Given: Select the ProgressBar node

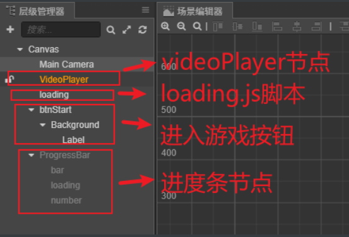Looking at the screenshot, I should pos(65,155).
